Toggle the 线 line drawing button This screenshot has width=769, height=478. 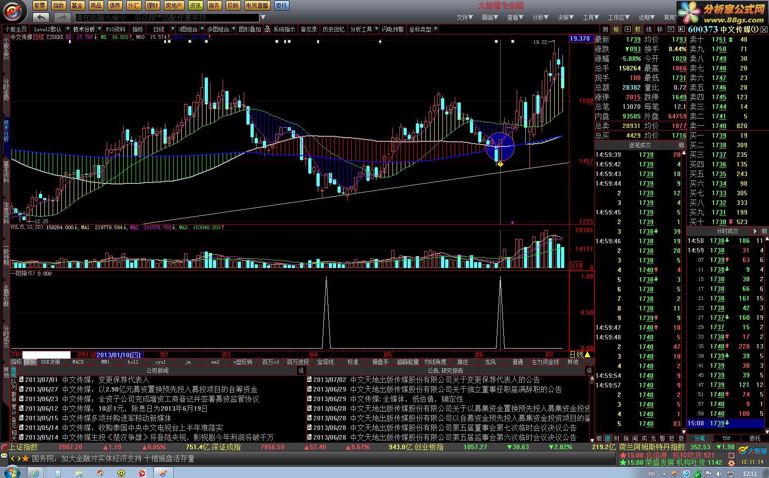649,29
